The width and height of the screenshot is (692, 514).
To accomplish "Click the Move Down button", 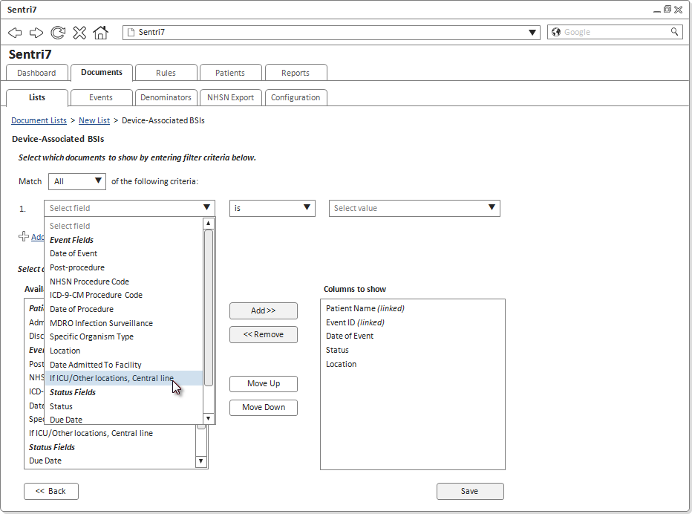I will (264, 408).
